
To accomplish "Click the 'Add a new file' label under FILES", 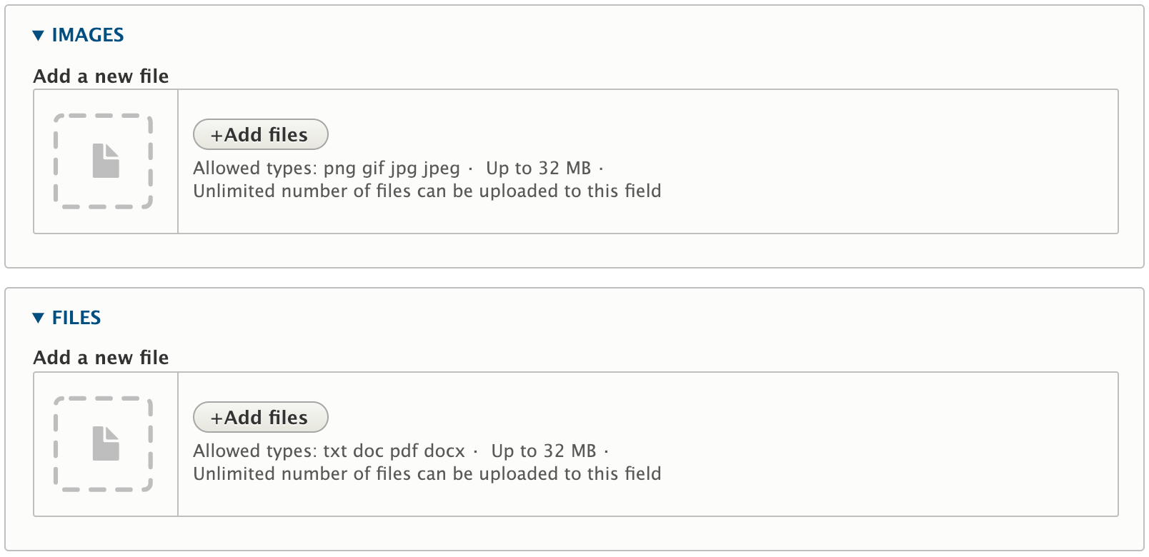I will coord(101,358).
